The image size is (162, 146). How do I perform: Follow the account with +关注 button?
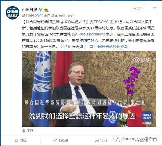[x=138, y=9]
